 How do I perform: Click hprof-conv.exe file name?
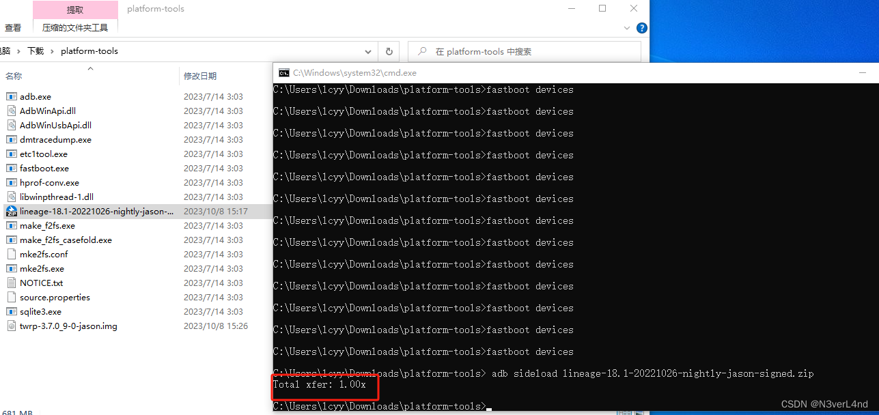tap(49, 183)
